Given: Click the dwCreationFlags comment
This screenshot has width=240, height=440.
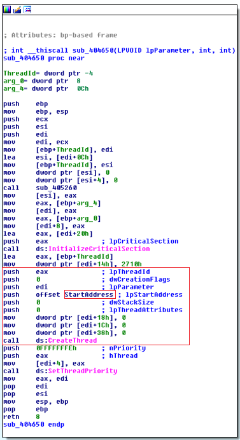Looking at the screenshot, I should coord(136,279).
